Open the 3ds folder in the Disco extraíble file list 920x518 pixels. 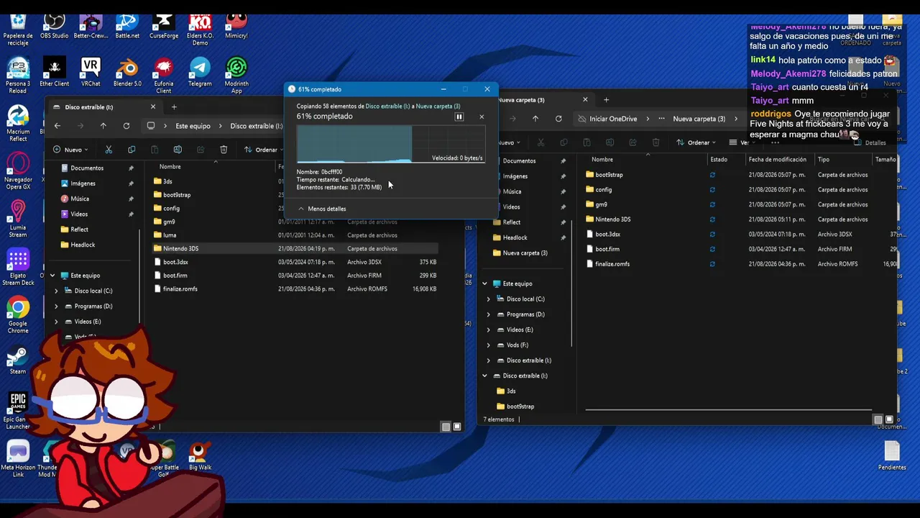point(167,181)
